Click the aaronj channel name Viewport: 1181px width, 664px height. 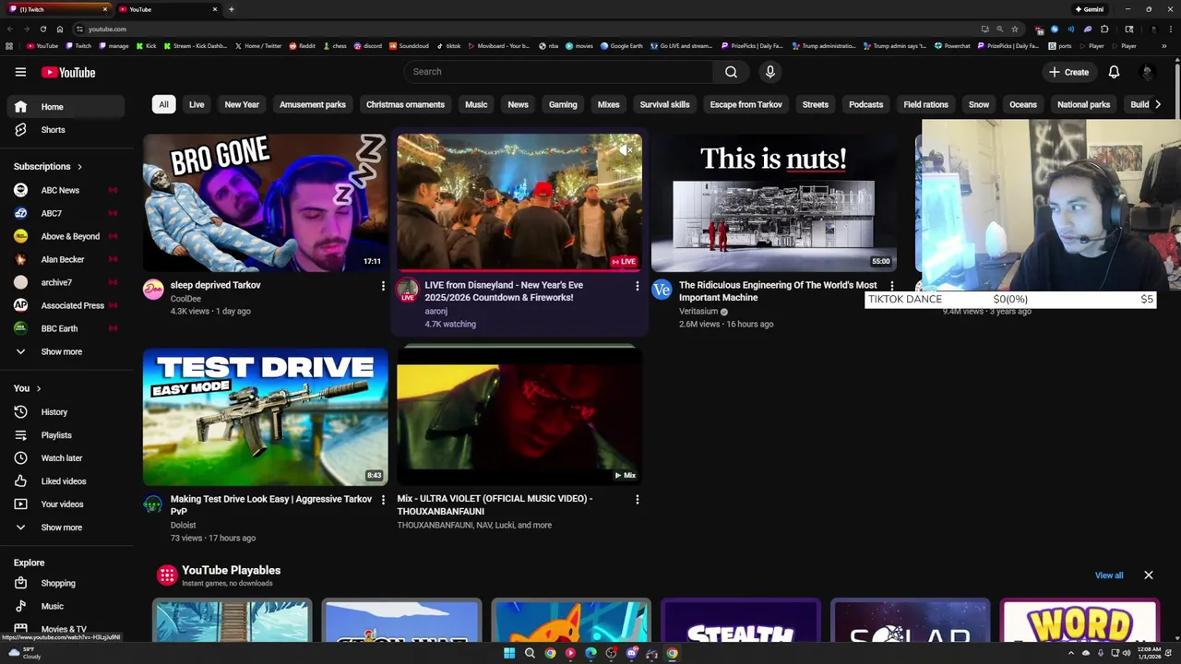click(x=435, y=312)
